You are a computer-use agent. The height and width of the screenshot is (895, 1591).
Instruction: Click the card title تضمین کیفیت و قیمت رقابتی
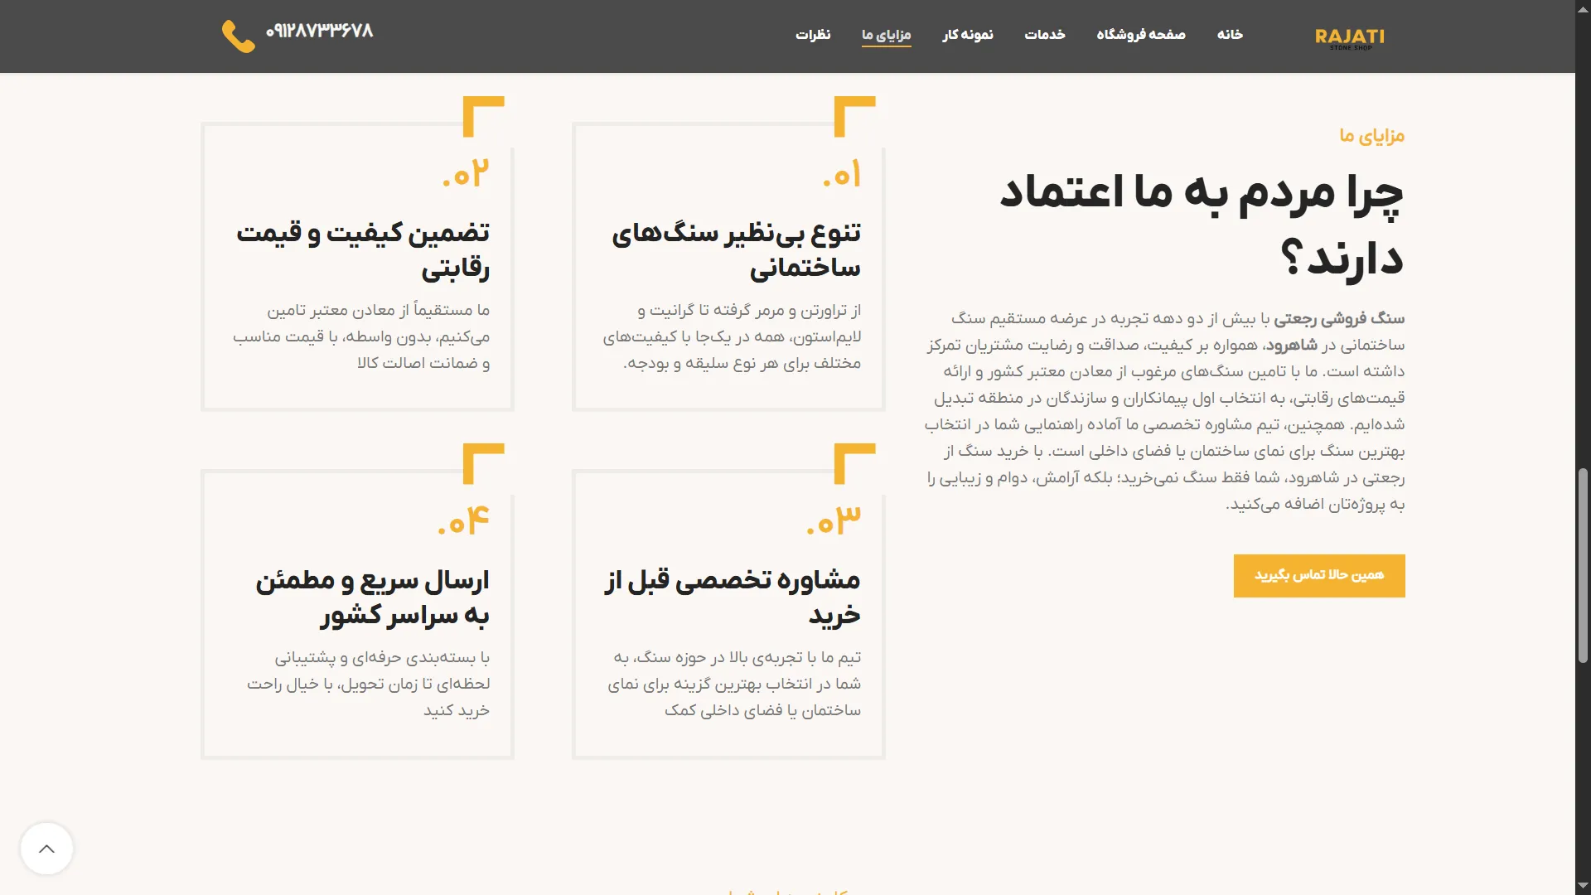[x=363, y=249]
